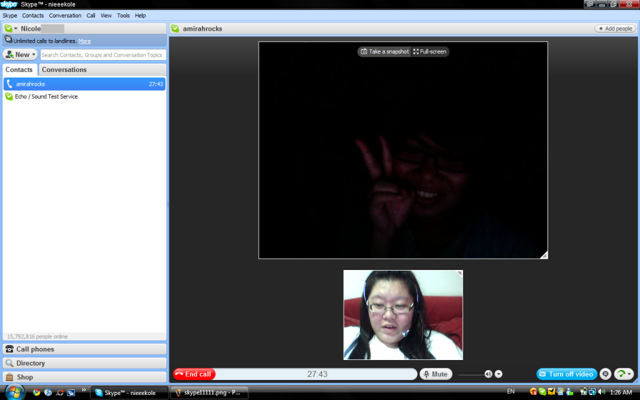The height and width of the screenshot is (400, 640).
Task: Open the Call menu
Action: coord(91,16)
